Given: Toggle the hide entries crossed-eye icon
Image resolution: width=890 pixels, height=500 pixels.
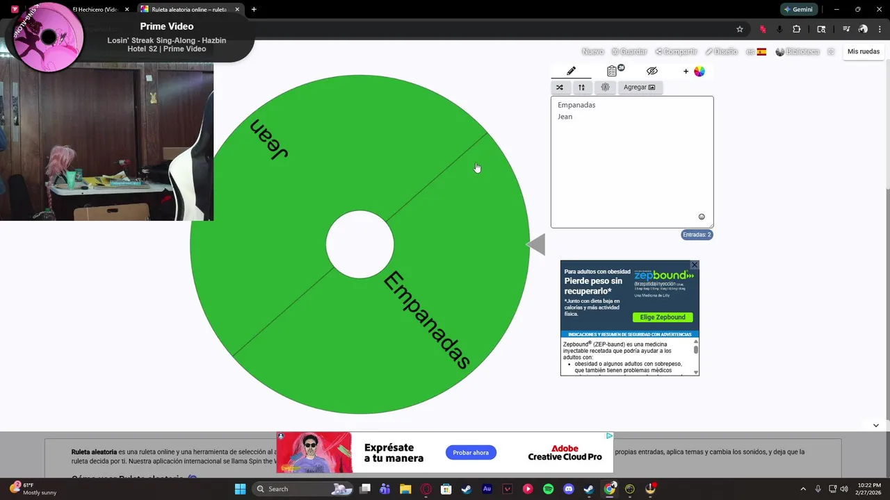Looking at the screenshot, I should coord(652,71).
